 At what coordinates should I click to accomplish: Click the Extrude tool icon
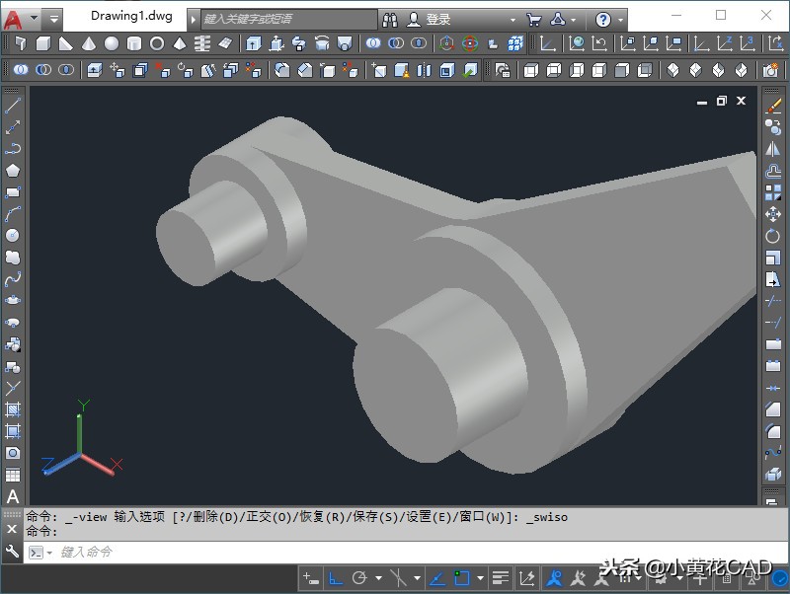(254, 43)
